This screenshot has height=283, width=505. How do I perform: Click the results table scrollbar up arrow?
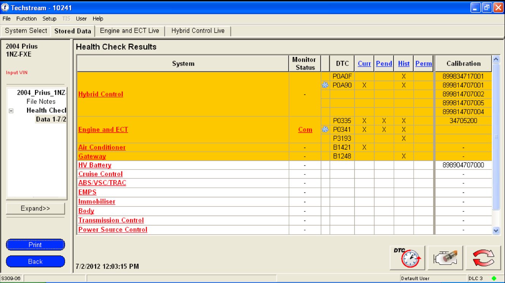click(496, 59)
